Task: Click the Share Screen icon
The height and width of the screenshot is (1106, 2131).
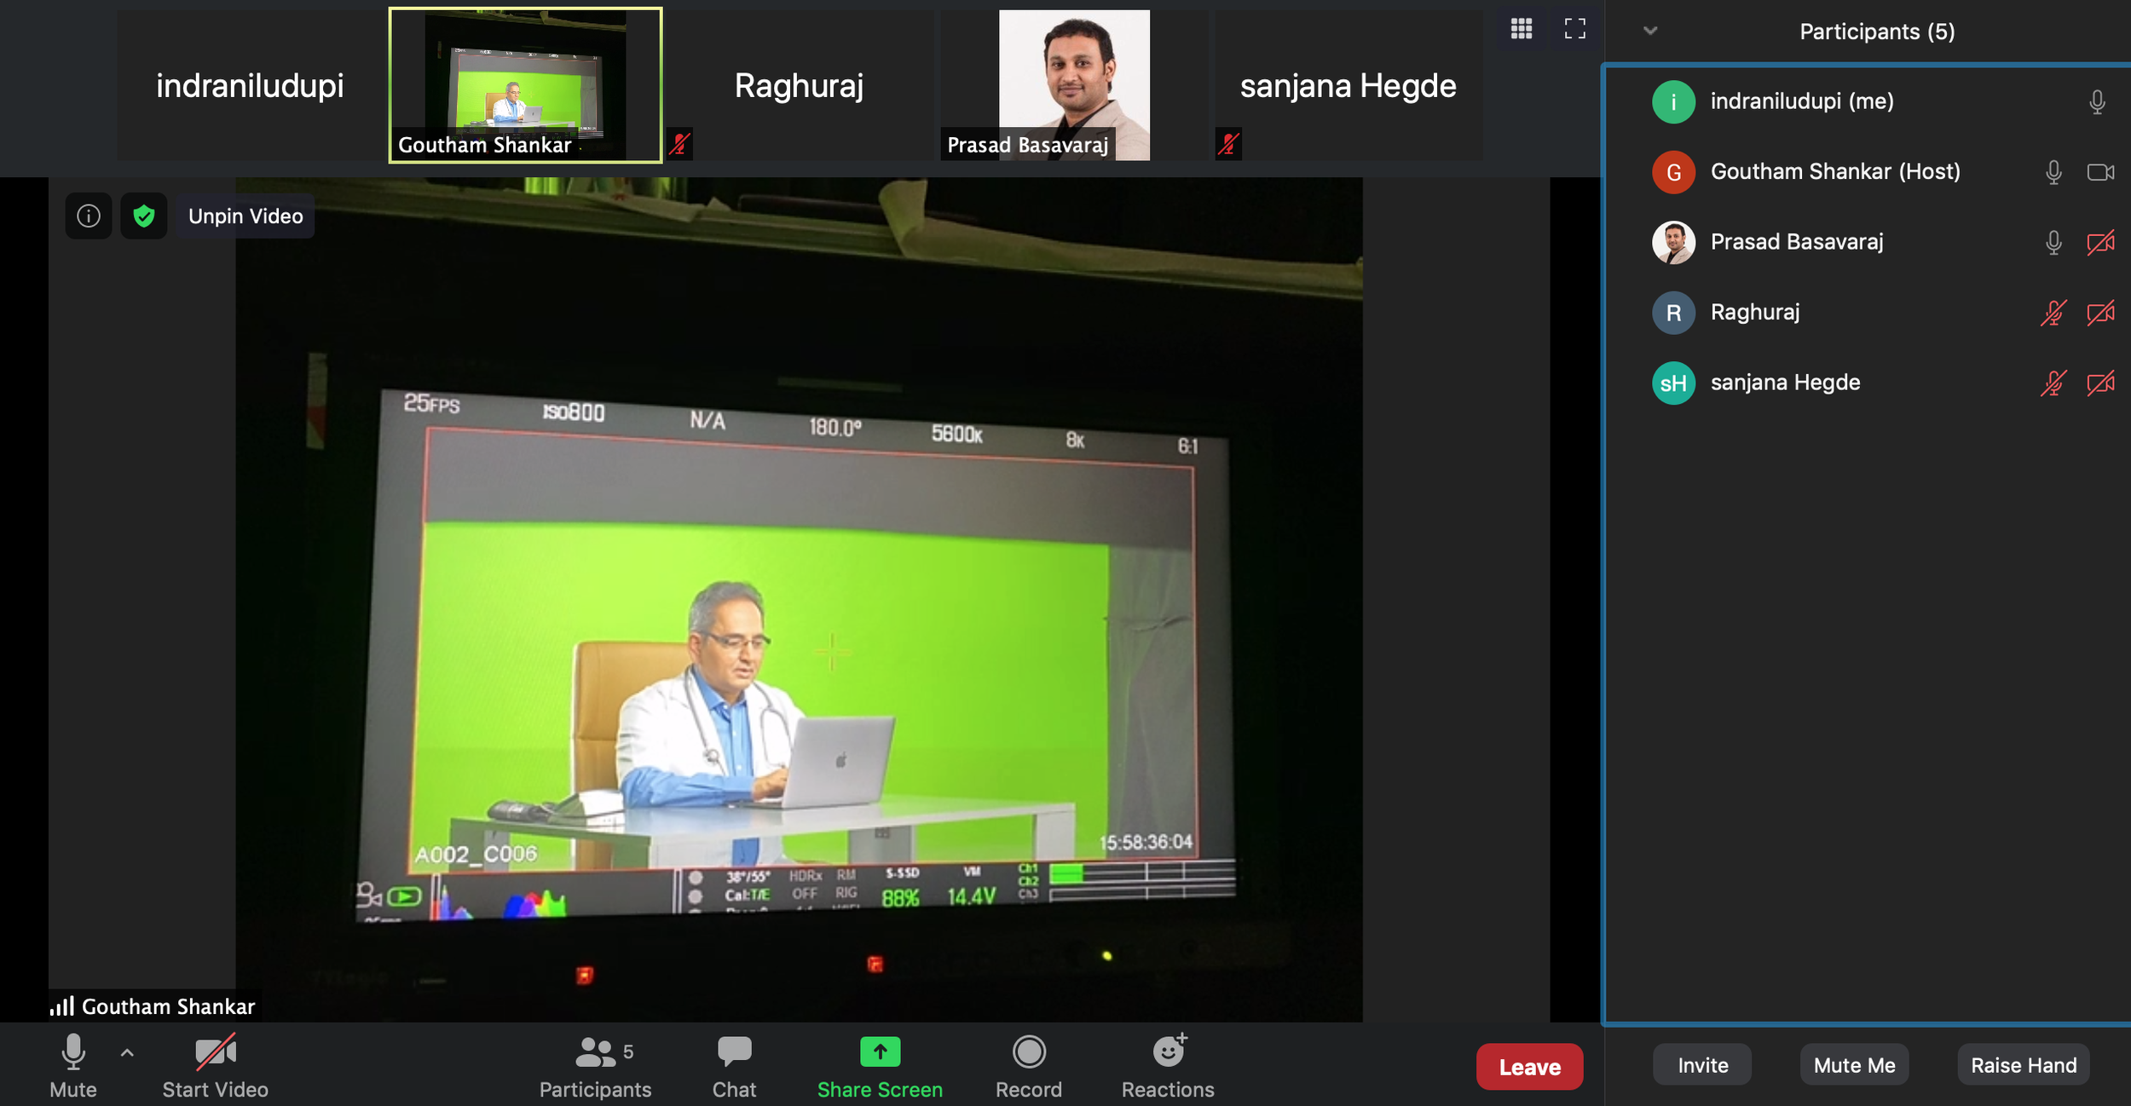Action: 880,1053
